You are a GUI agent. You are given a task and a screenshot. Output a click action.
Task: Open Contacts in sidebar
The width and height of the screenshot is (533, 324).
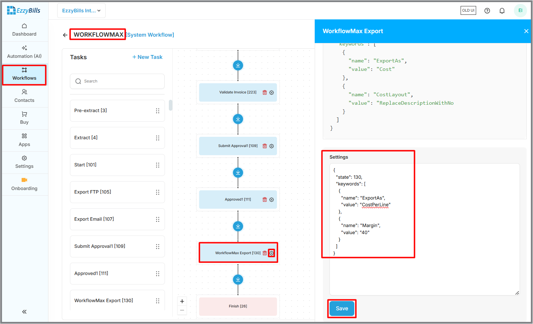pos(24,96)
